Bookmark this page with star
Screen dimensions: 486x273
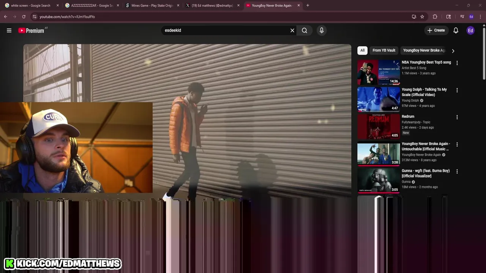click(422, 17)
